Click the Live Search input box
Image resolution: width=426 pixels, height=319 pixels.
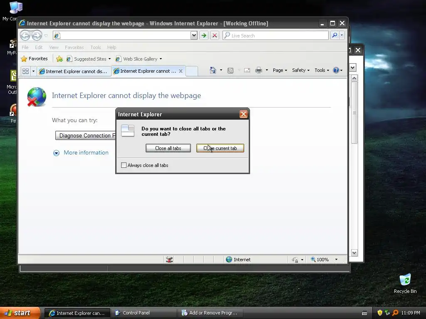click(x=275, y=36)
